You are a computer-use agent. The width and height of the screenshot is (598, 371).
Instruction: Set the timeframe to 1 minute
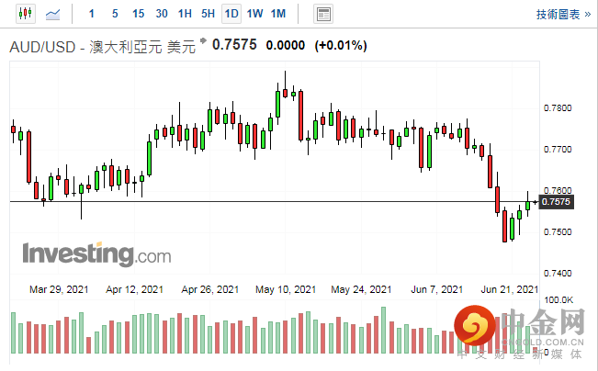click(x=90, y=14)
